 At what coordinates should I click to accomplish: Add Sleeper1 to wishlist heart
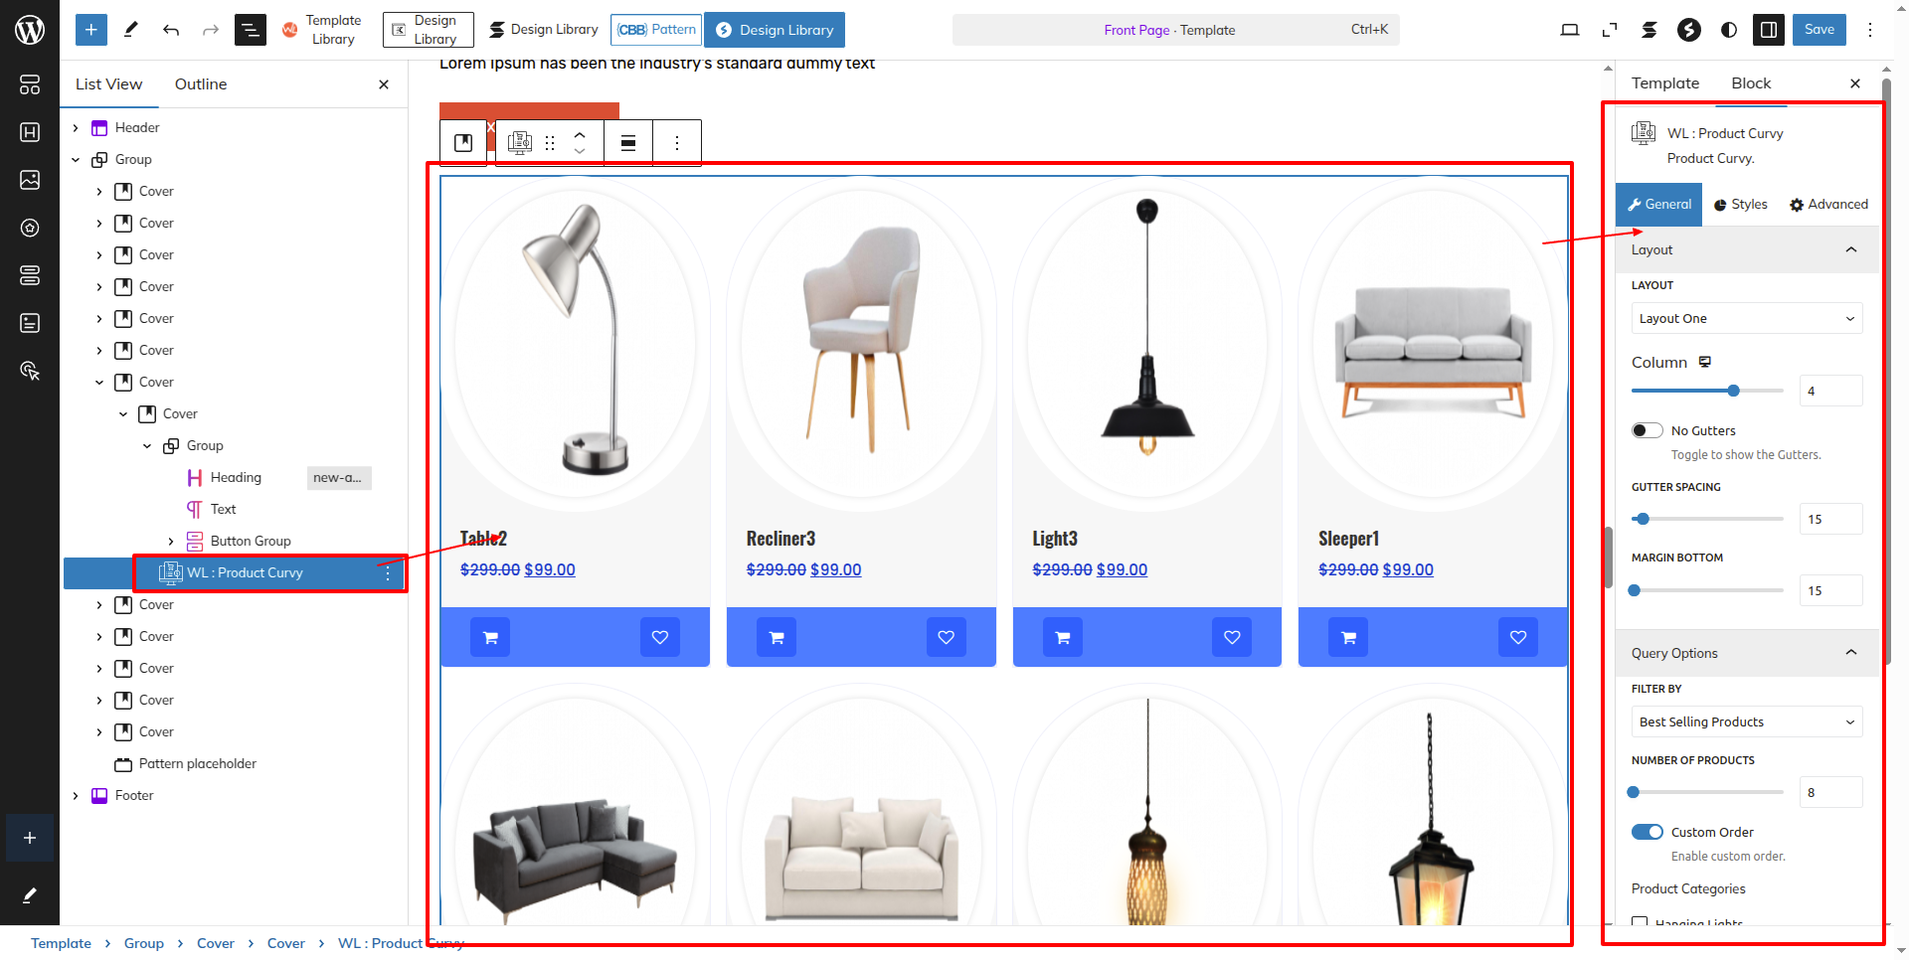coord(1518,638)
